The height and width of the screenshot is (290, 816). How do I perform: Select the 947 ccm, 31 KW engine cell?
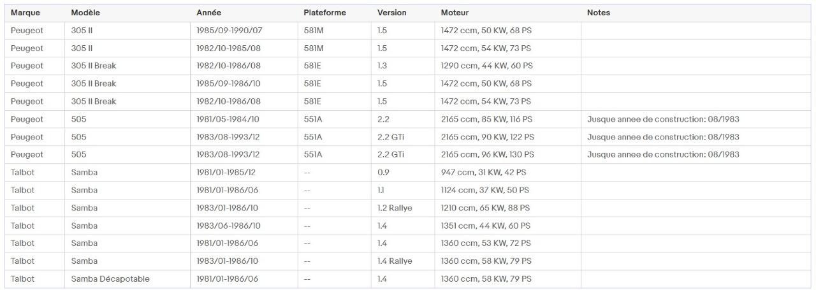[x=483, y=172]
